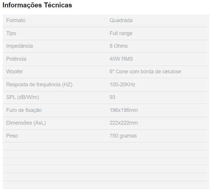
Task: Click the 8 Ohms value
Action: [119, 46]
